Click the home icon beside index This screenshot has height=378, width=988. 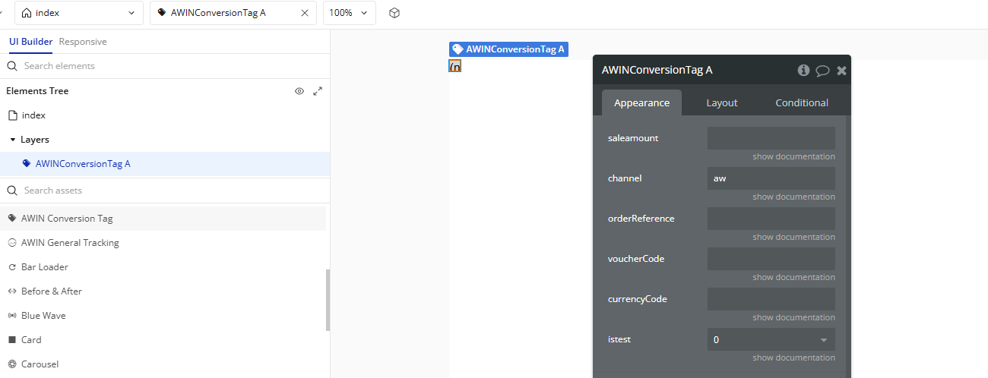(27, 13)
